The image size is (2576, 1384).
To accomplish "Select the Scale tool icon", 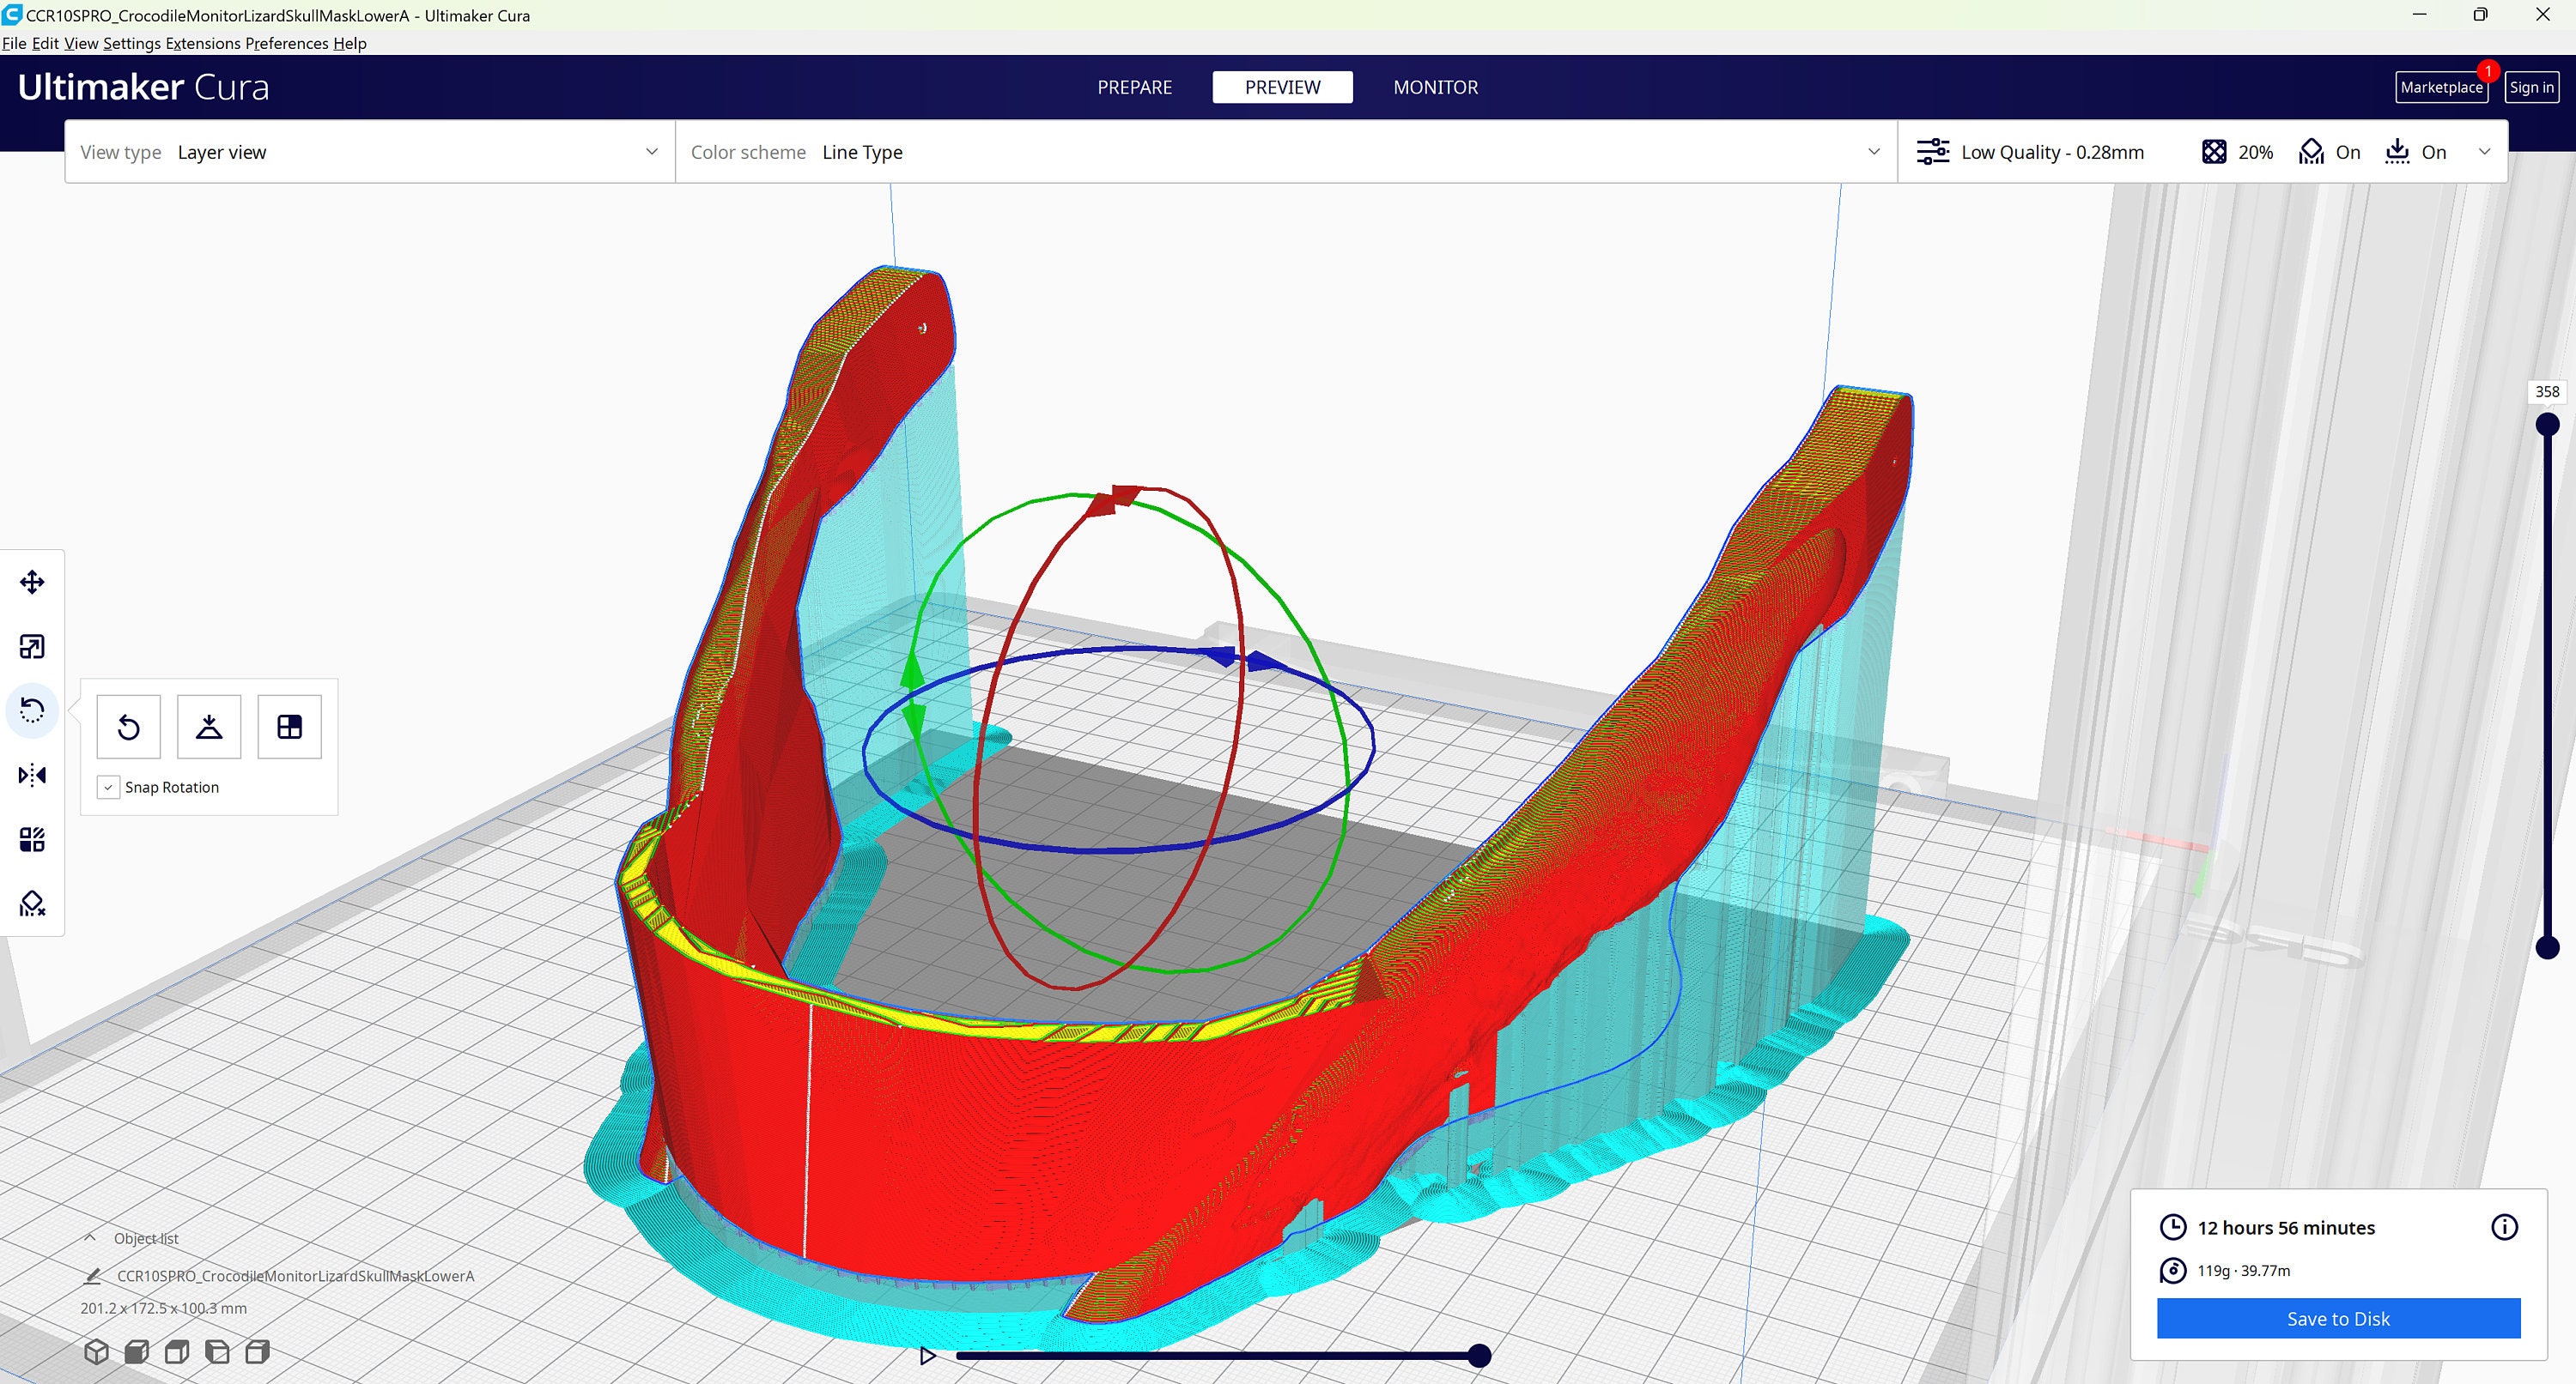I will [32, 647].
